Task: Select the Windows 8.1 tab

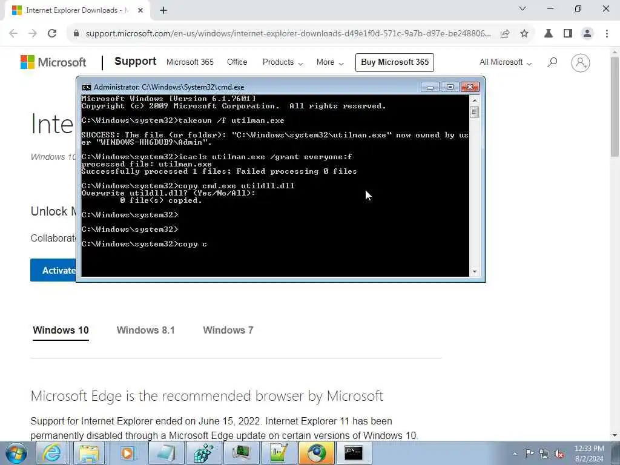Action: click(145, 330)
